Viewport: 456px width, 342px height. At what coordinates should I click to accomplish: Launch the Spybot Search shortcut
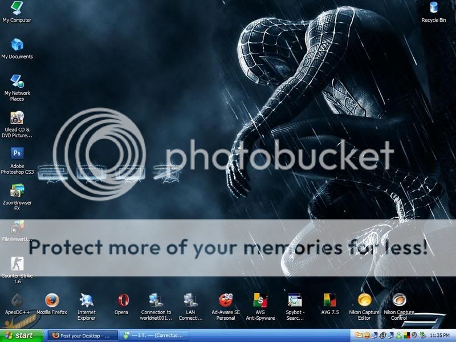click(x=295, y=307)
